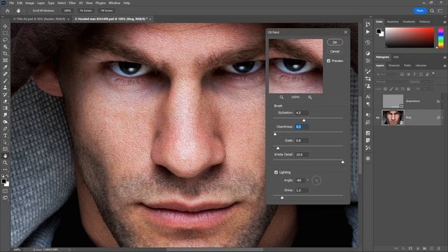The height and width of the screenshot is (252, 448).
Task: Toggle Scroll All Windows checkbox
Action: click(30, 10)
